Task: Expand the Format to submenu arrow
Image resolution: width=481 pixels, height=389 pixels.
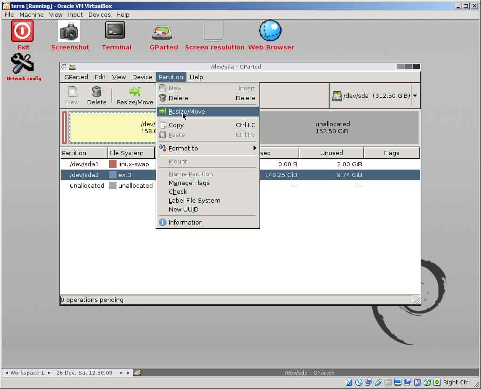Action: pos(254,148)
